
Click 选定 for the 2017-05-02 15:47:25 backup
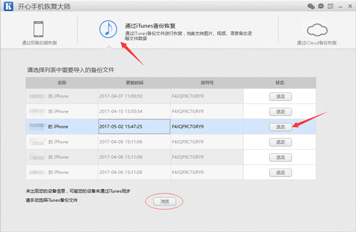[281, 127]
